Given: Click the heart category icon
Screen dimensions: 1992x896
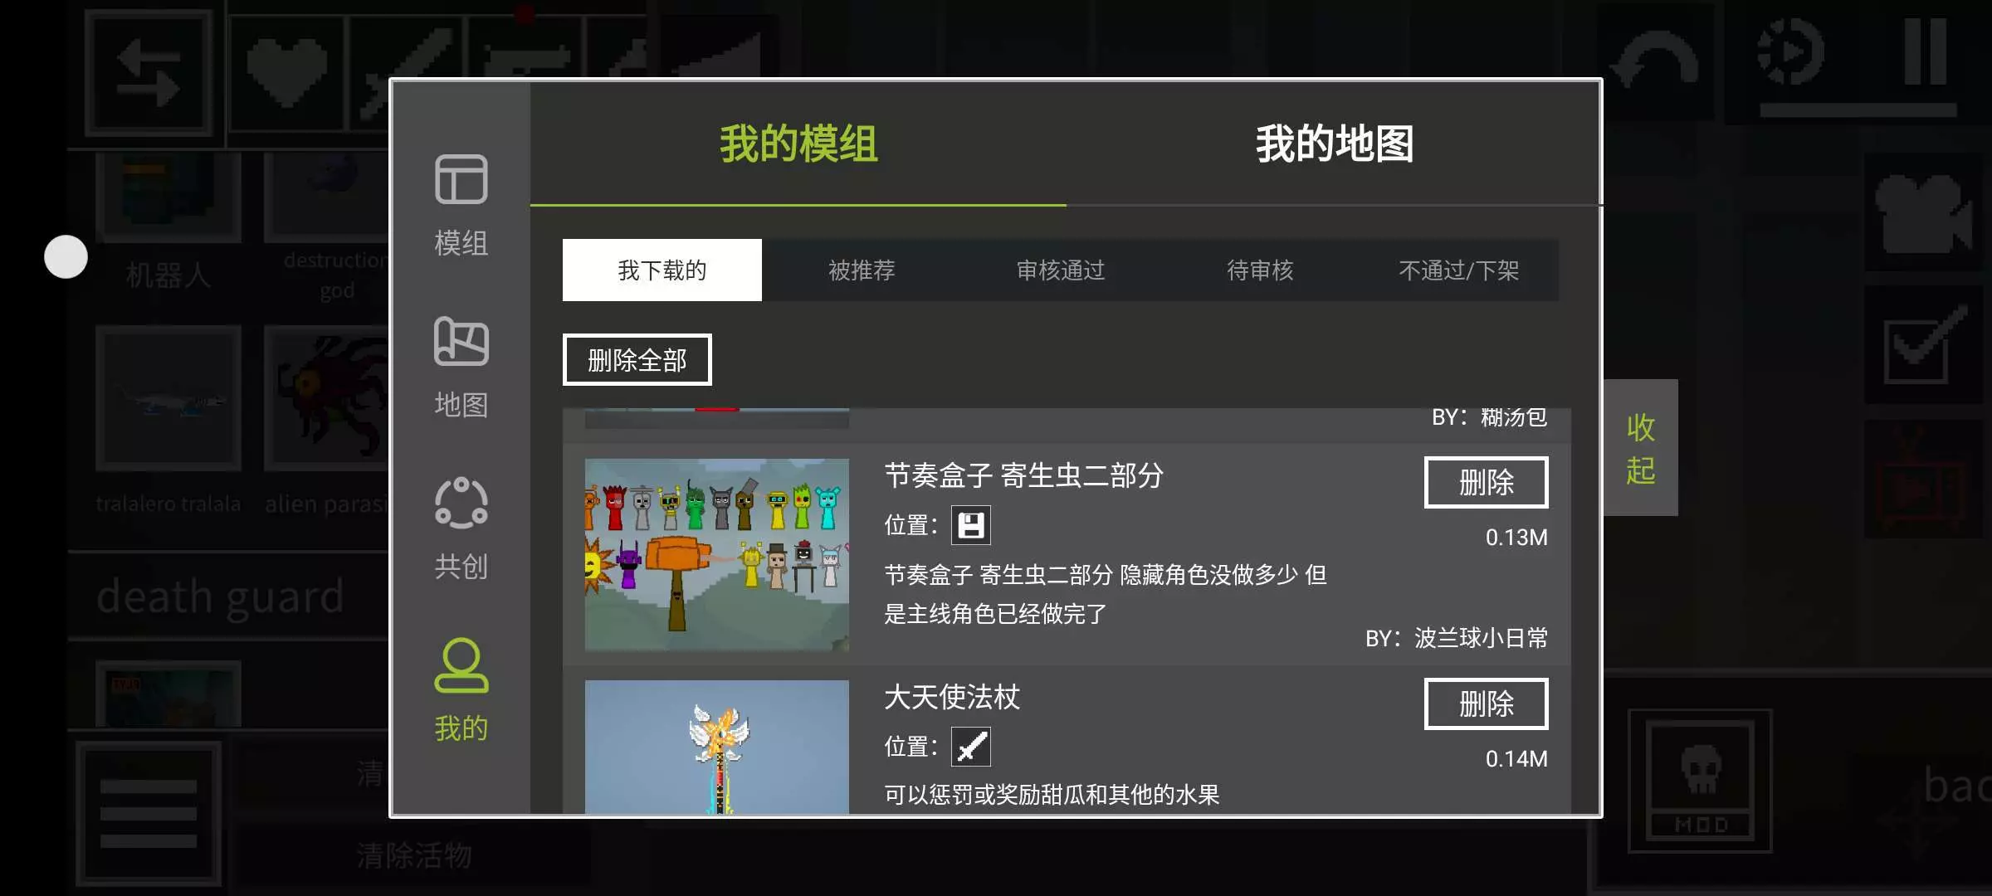Looking at the screenshot, I should 286,73.
